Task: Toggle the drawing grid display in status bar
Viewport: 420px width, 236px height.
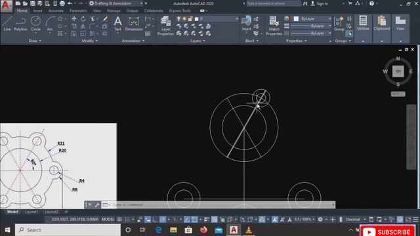Action: pyautogui.click(x=119, y=220)
